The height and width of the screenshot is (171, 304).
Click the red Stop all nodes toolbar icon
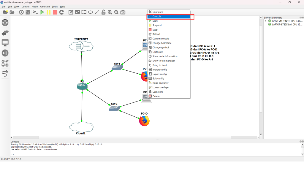[x=55, y=12]
